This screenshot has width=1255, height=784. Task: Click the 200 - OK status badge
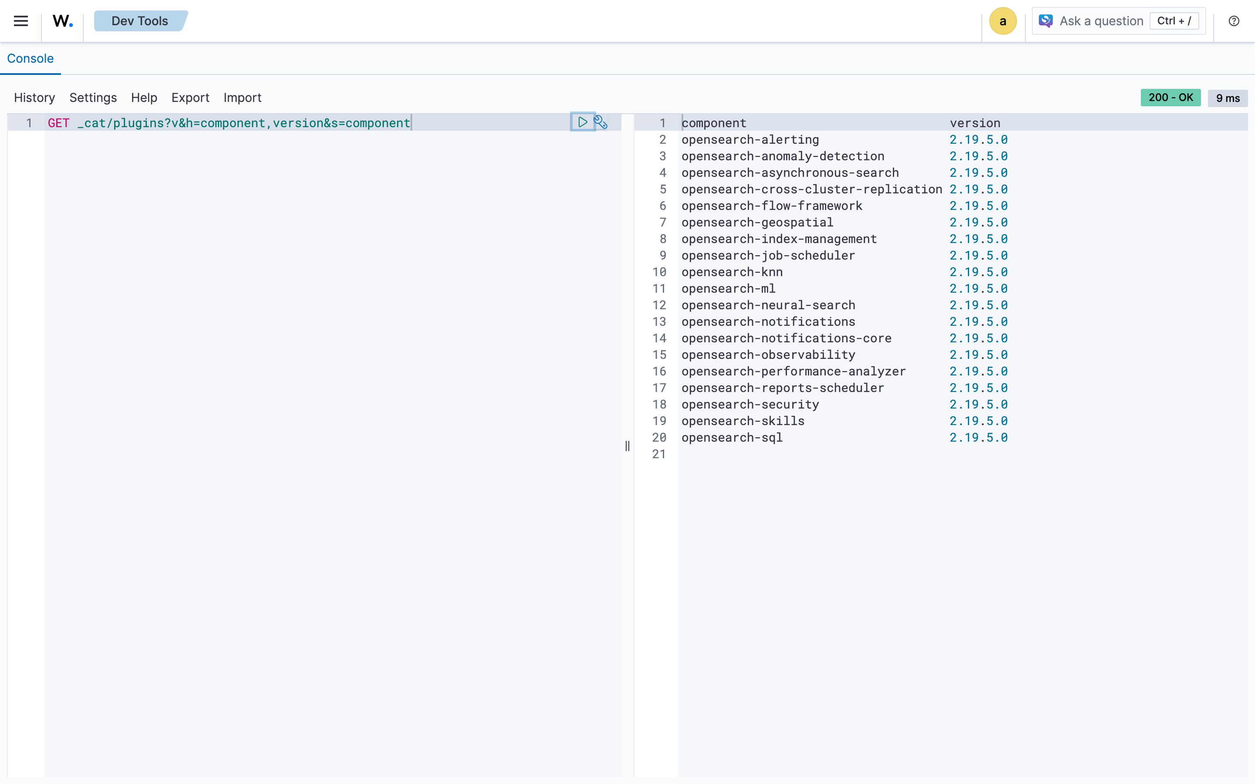pyautogui.click(x=1170, y=98)
